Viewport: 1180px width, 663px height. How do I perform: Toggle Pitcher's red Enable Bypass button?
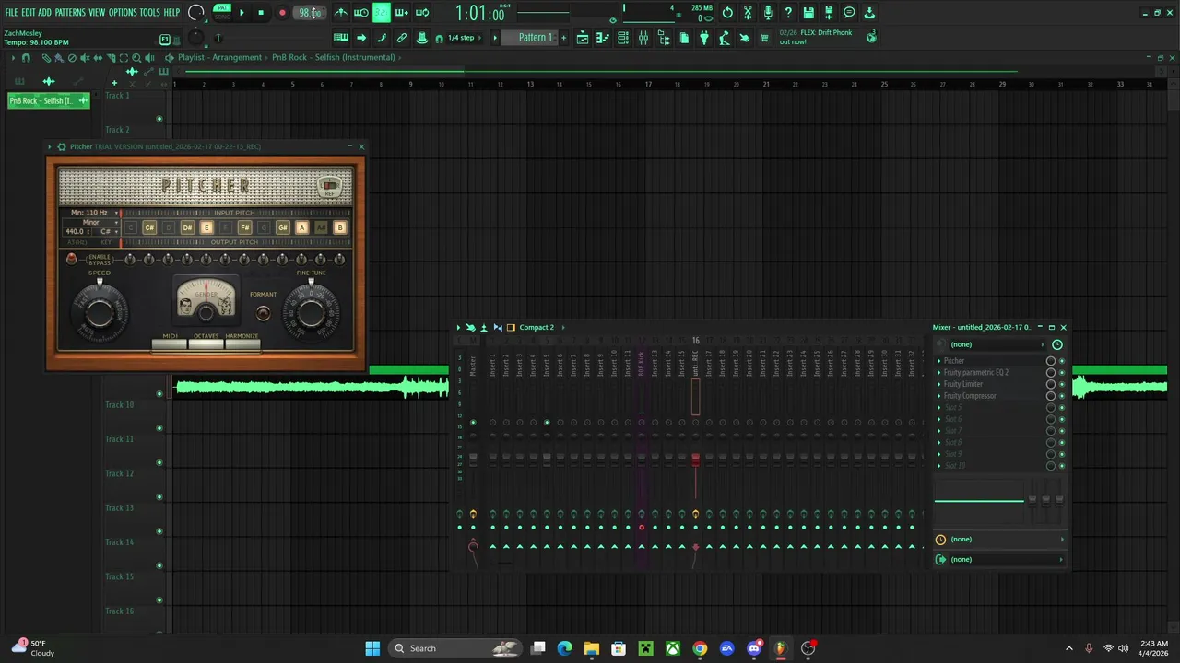pyautogui.click(x=72, y=260)
